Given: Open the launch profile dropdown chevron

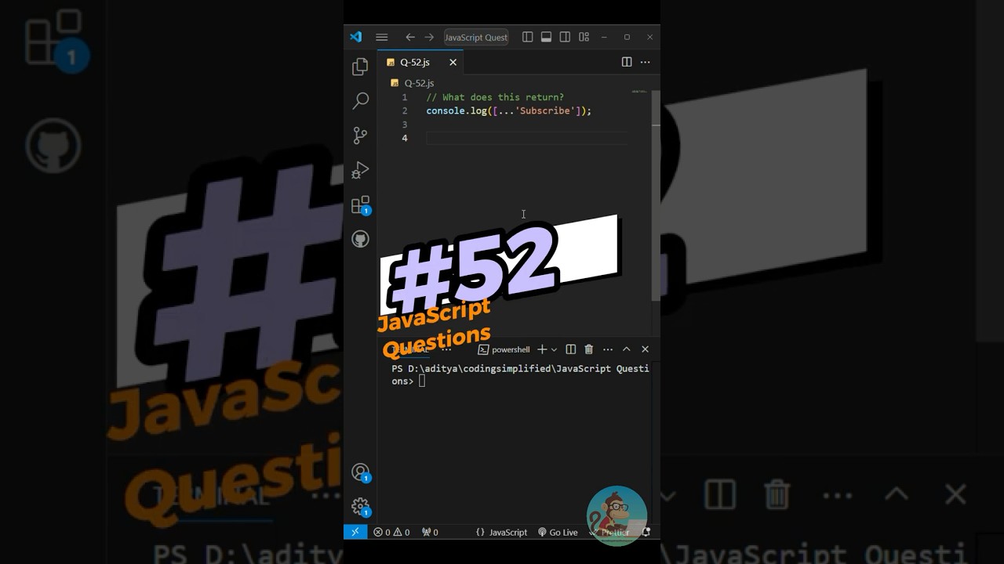Looking at the screenshot, I should click(x=554, y=349).
